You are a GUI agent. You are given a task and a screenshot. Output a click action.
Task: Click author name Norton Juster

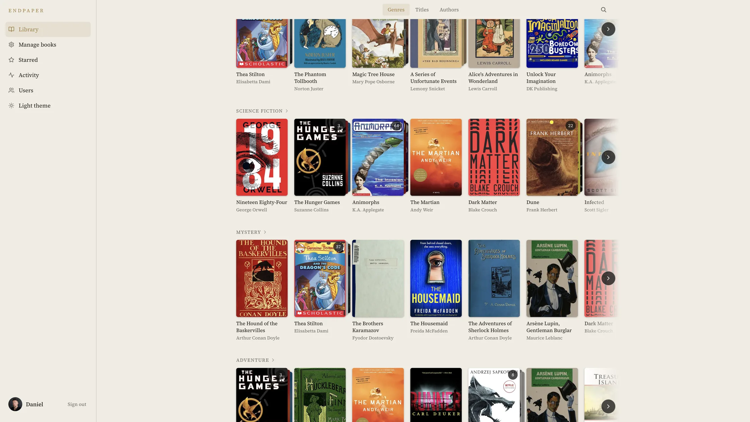point(308,89)
